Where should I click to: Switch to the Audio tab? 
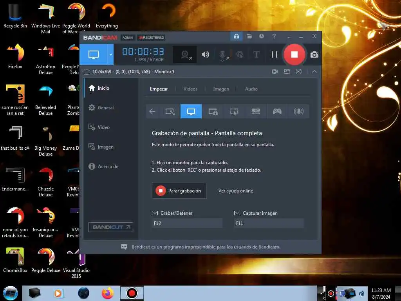coord(251,89)
